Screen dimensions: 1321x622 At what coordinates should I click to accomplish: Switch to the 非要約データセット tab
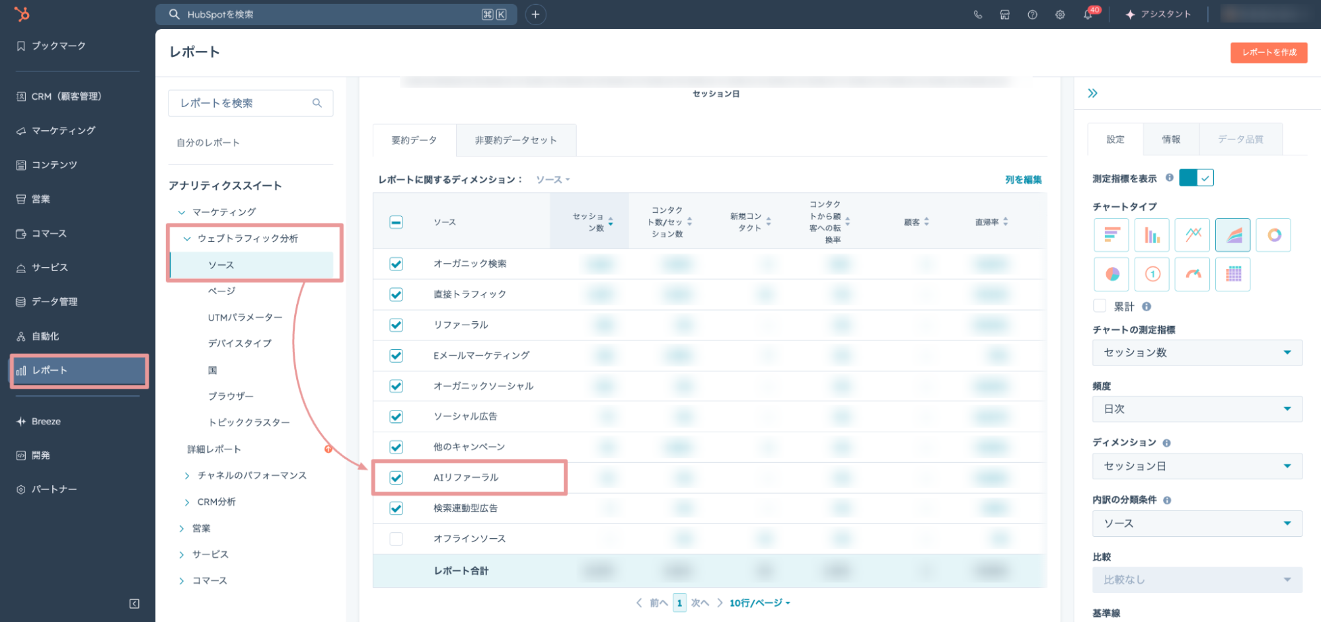pyautogui.click(x=515, y=140)
